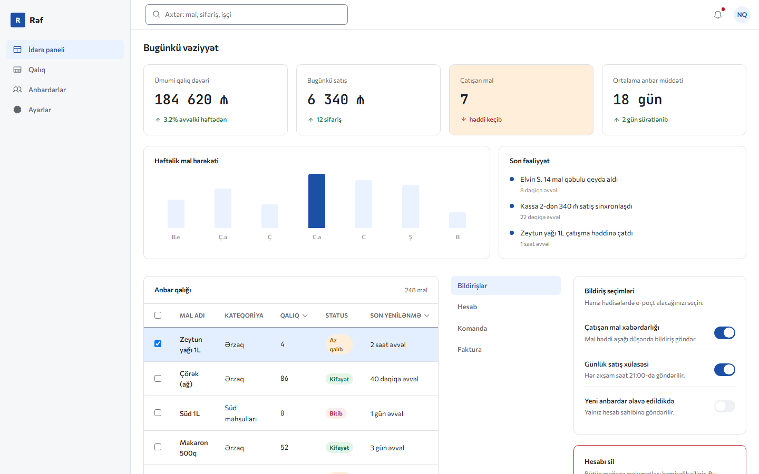The width and height of the screenshot is (759, 474).
Task: Click the B bar in weekly chart
Action: 458,220
